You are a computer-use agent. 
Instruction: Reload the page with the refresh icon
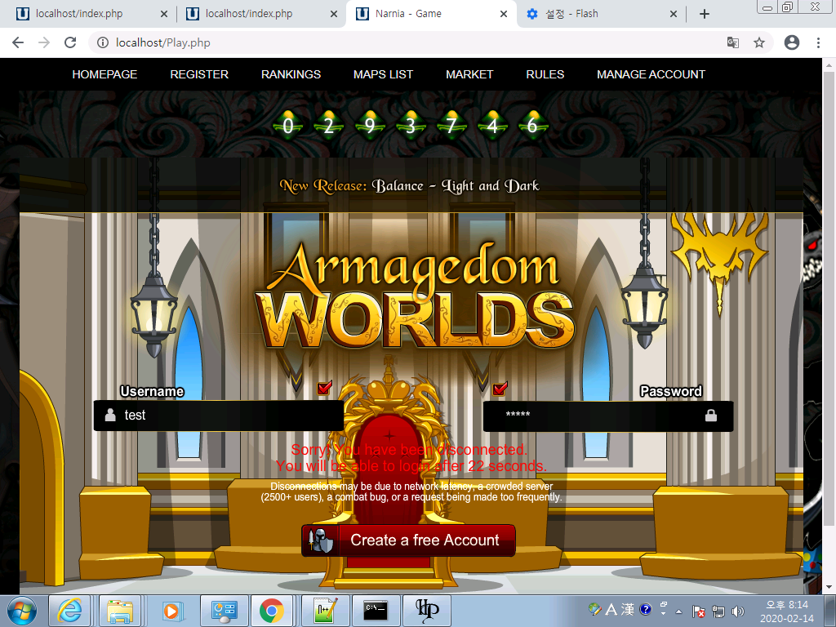70,42
